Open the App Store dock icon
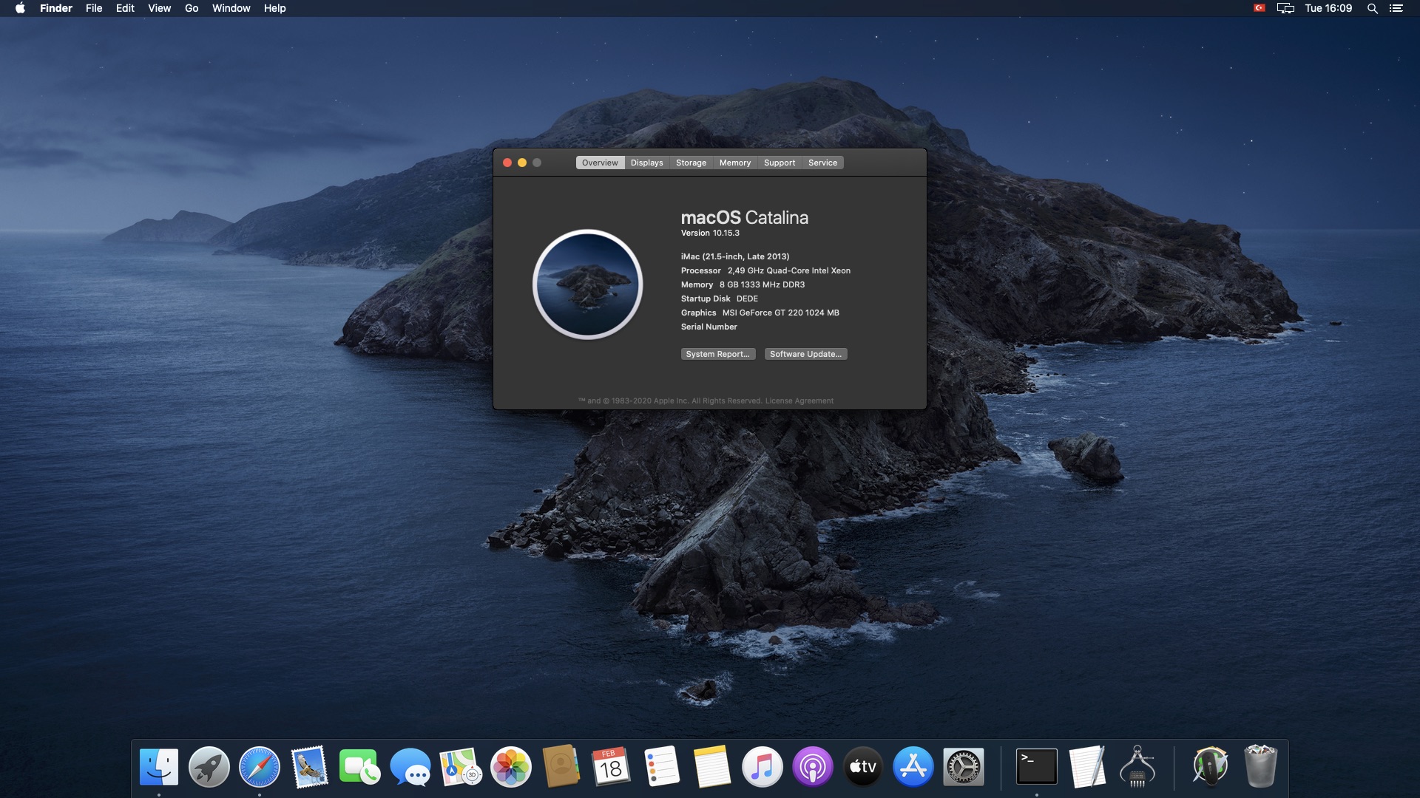 [x=913, y=767]
